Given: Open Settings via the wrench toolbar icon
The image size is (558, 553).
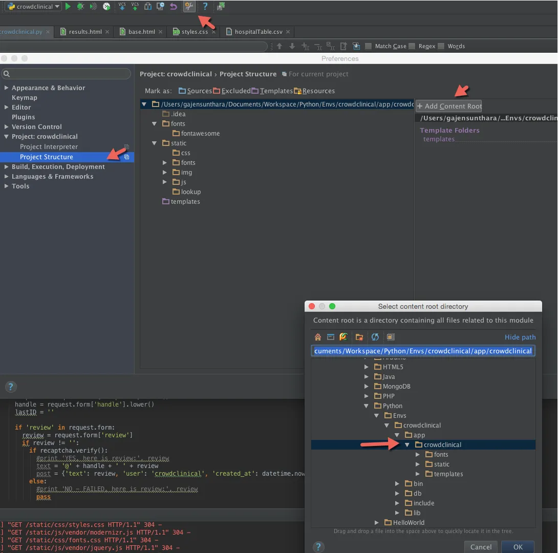Looking at the screenshot, I should pos(189,7).
